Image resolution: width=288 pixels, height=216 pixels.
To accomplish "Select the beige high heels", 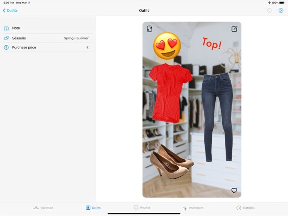I will click(171, 162).
